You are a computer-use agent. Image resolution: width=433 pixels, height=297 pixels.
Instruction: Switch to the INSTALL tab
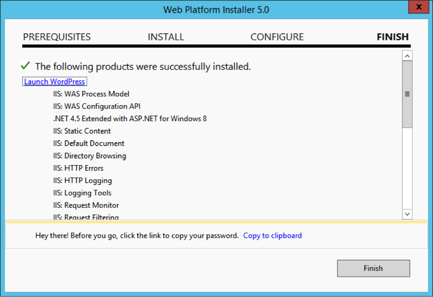(166, 37)
